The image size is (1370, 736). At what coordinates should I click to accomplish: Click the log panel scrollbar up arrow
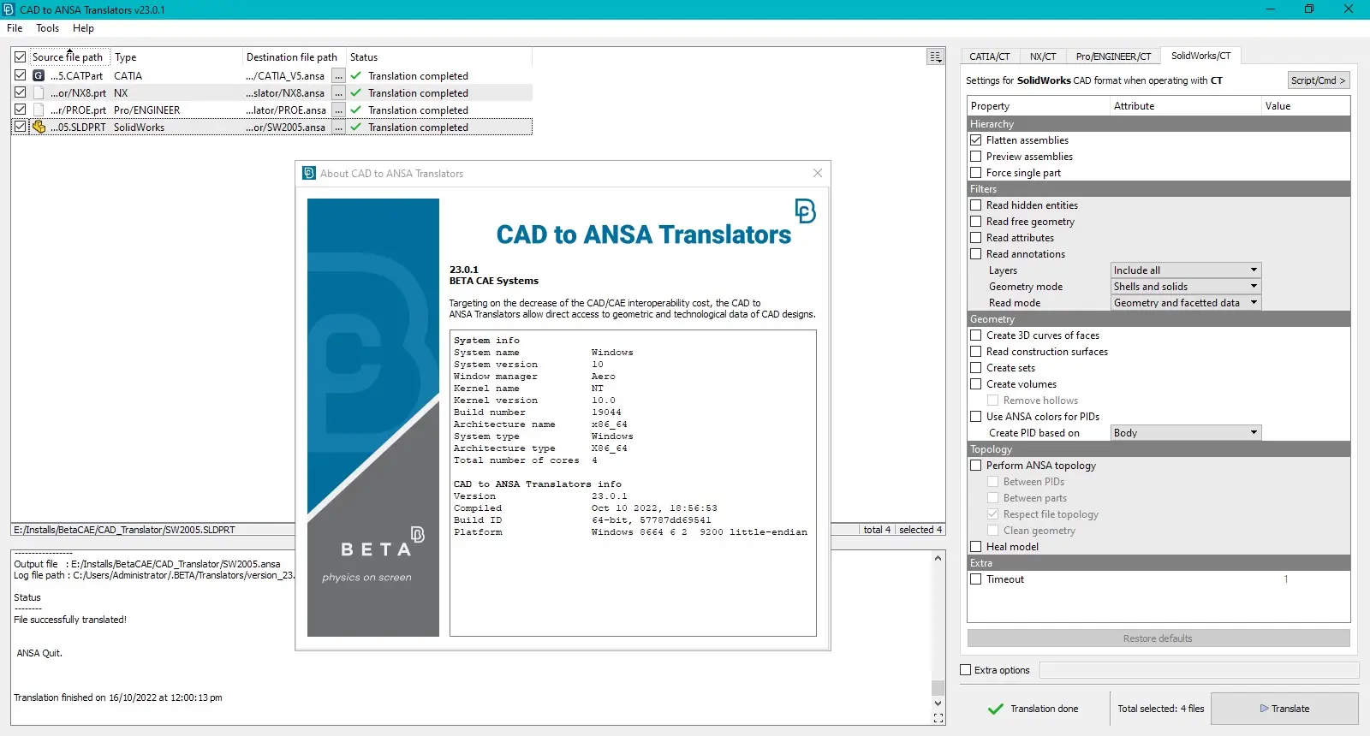point(938,558)
